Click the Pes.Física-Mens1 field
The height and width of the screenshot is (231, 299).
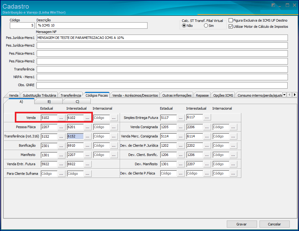[162, 53]
